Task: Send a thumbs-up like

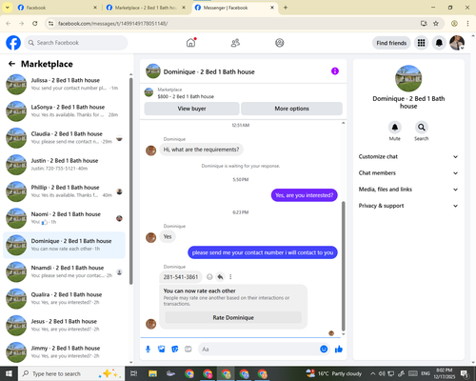Action: [x=339, y=350]
